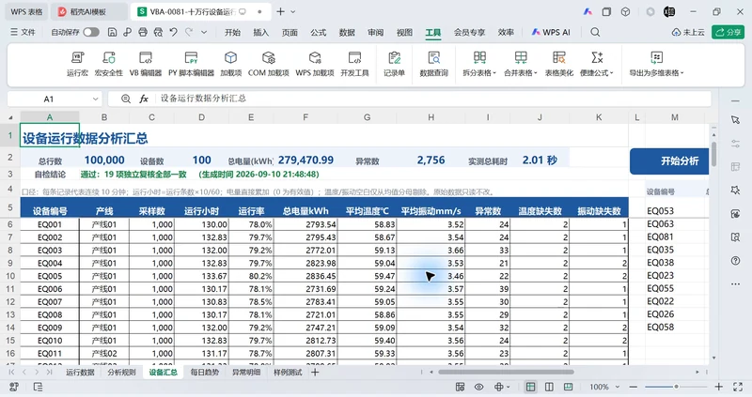Click the 运行宏 (Run Macro) icon
Viewport: 752px width, 397px height.
pyautogui.click(x=77, y=58)
